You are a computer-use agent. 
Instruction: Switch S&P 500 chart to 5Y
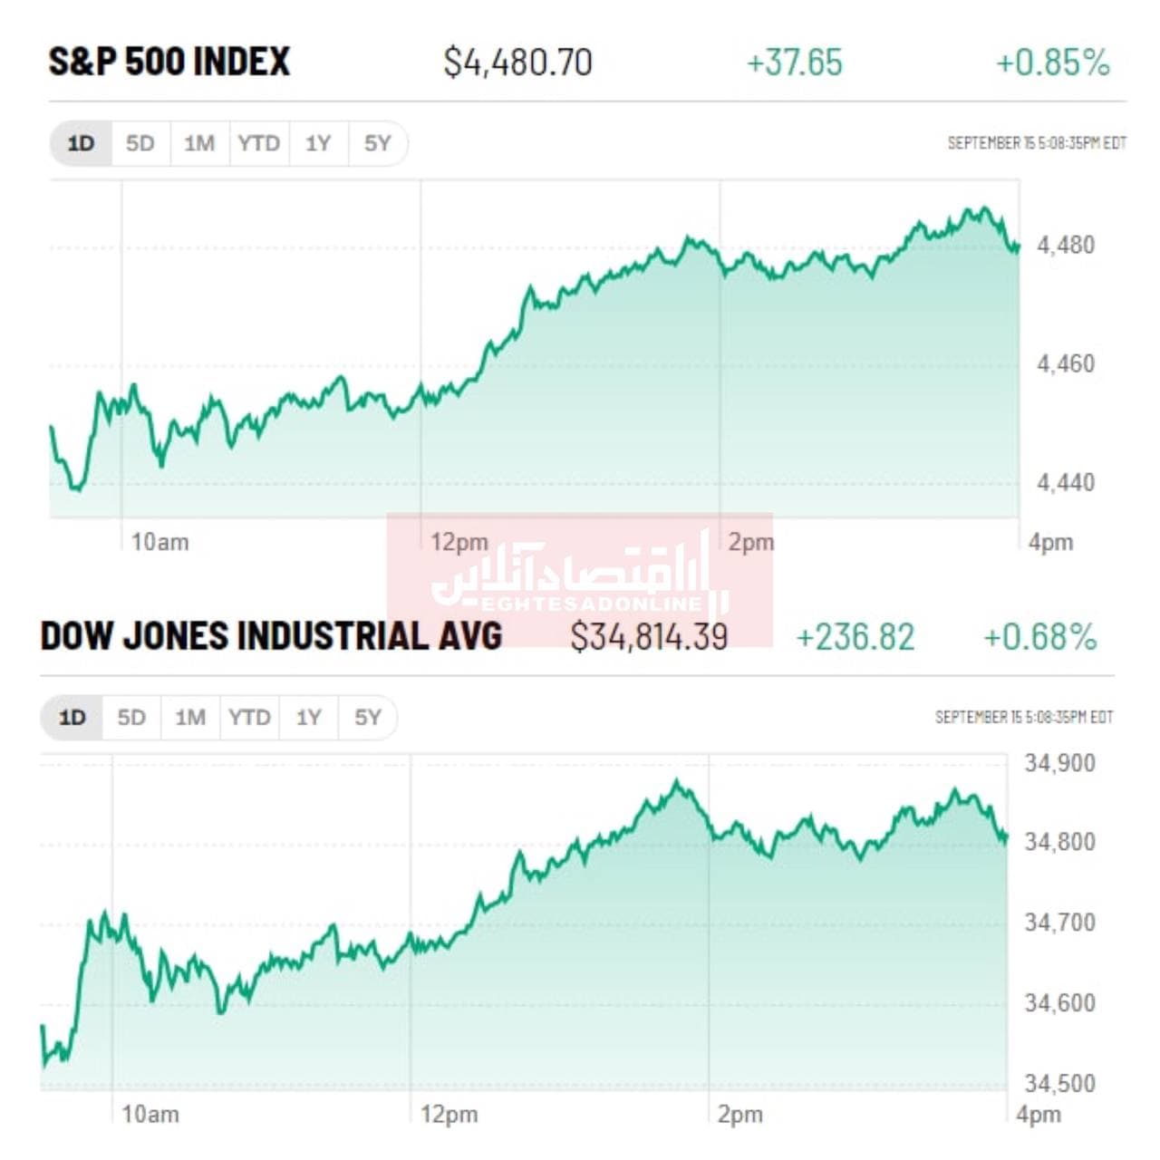377,143
